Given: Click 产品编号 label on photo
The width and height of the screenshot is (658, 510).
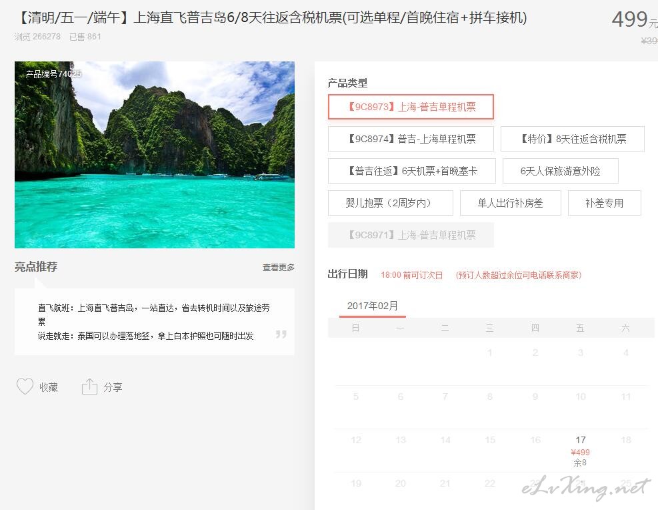Looking at the screenshot, I should click(53, 74).
